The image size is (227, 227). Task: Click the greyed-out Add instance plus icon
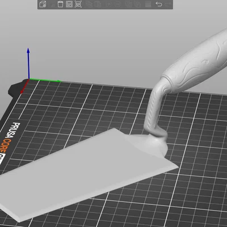(x=108, y=4)
